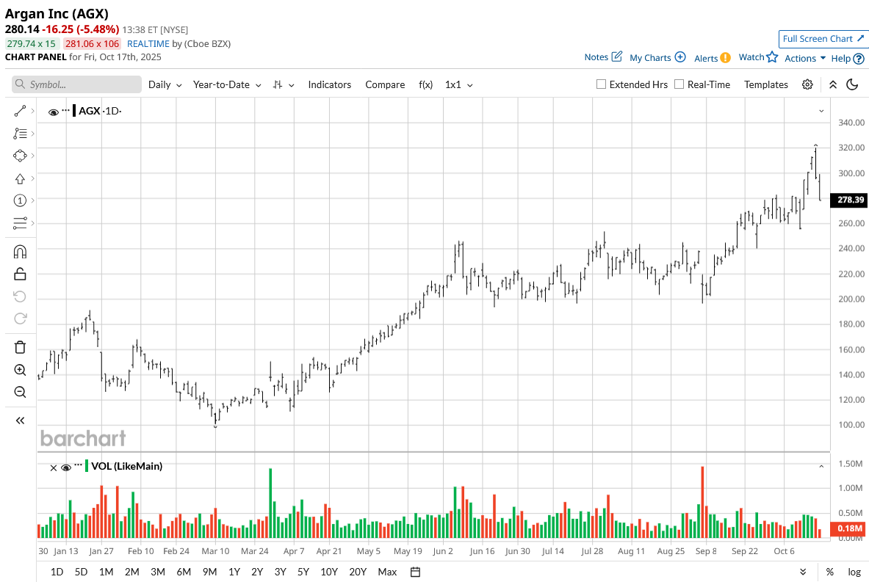Open the bar type dropdown
869x582 pixels.
(284, 84)
